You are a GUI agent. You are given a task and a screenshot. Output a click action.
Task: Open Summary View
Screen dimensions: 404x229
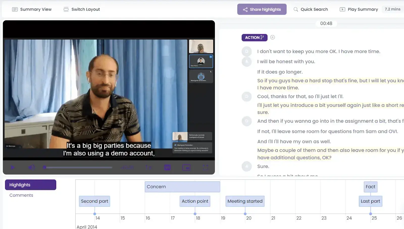[x=32, y=9]
